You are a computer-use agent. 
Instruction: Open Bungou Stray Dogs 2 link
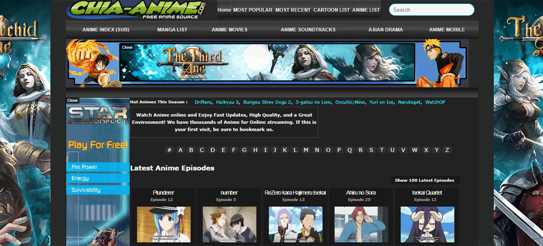267,102
